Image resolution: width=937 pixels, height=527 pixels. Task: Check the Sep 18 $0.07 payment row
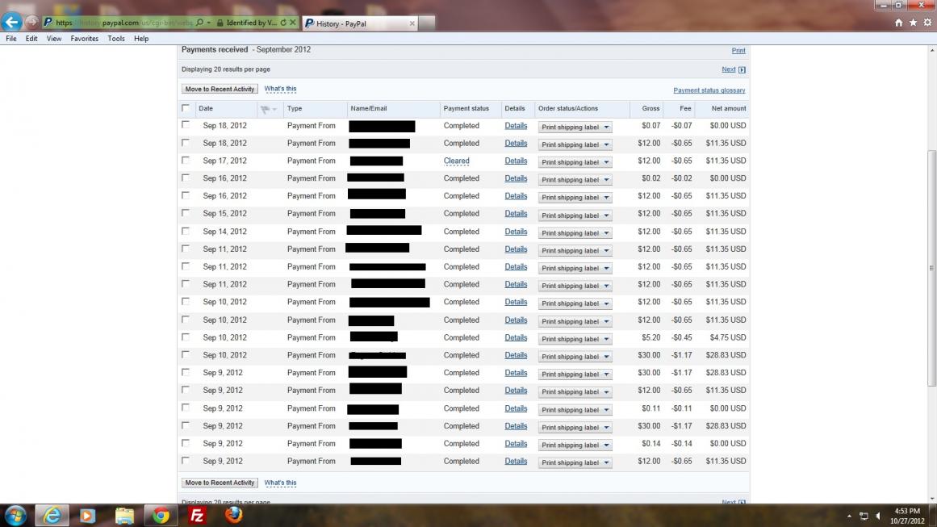(186, 125)
